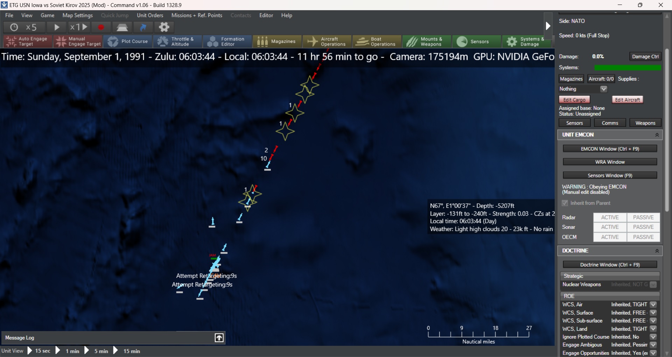The height and width of the screenshot is (357, 672).
Task: Set Sonar to PASSIVE
Action: 643,227
